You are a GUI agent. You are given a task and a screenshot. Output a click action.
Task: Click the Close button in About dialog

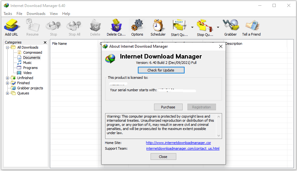(x=163, y=157)
